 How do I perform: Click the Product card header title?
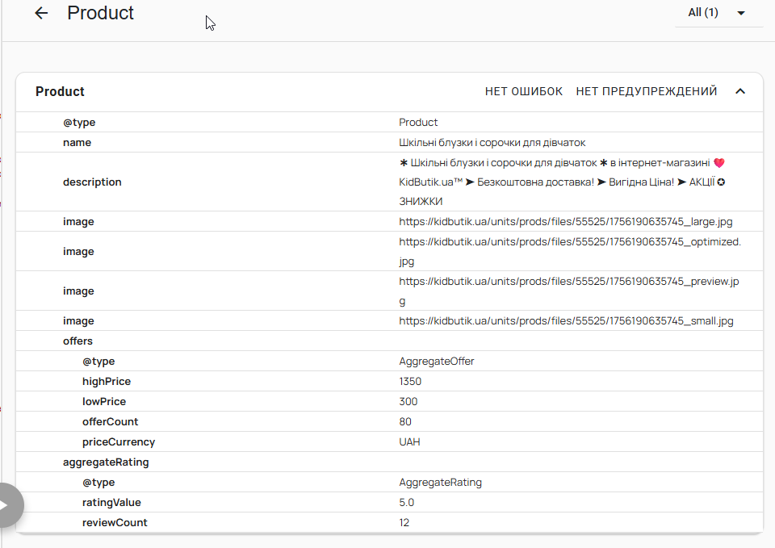60,92
